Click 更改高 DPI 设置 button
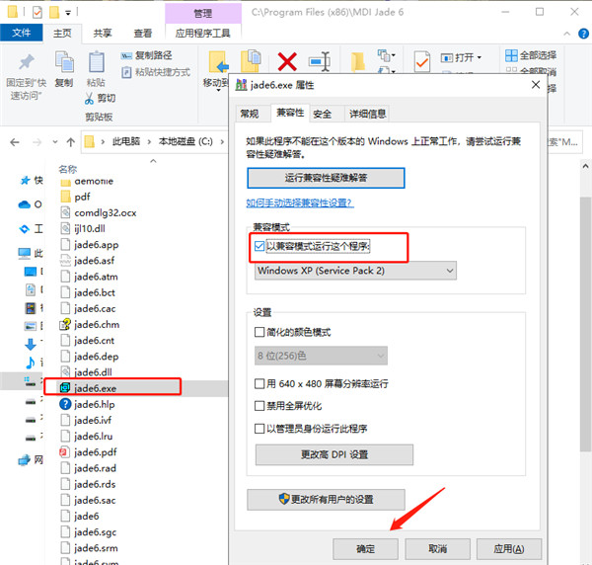Screen dimensions: 592x565 [334, 454]
